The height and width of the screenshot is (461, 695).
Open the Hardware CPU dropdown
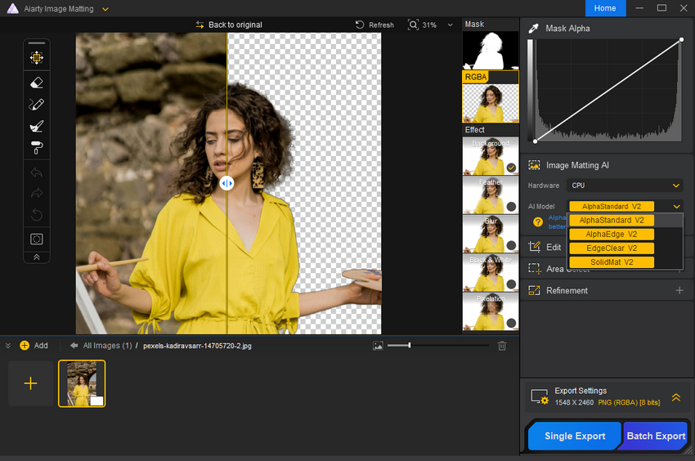coord(625,186)
